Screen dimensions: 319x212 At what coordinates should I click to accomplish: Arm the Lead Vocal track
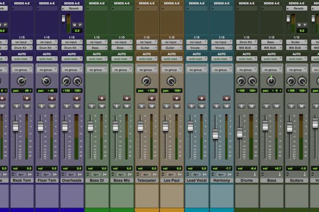point(202,98)
